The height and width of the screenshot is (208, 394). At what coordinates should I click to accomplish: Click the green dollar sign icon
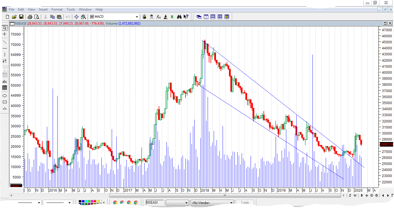point(172,17)
